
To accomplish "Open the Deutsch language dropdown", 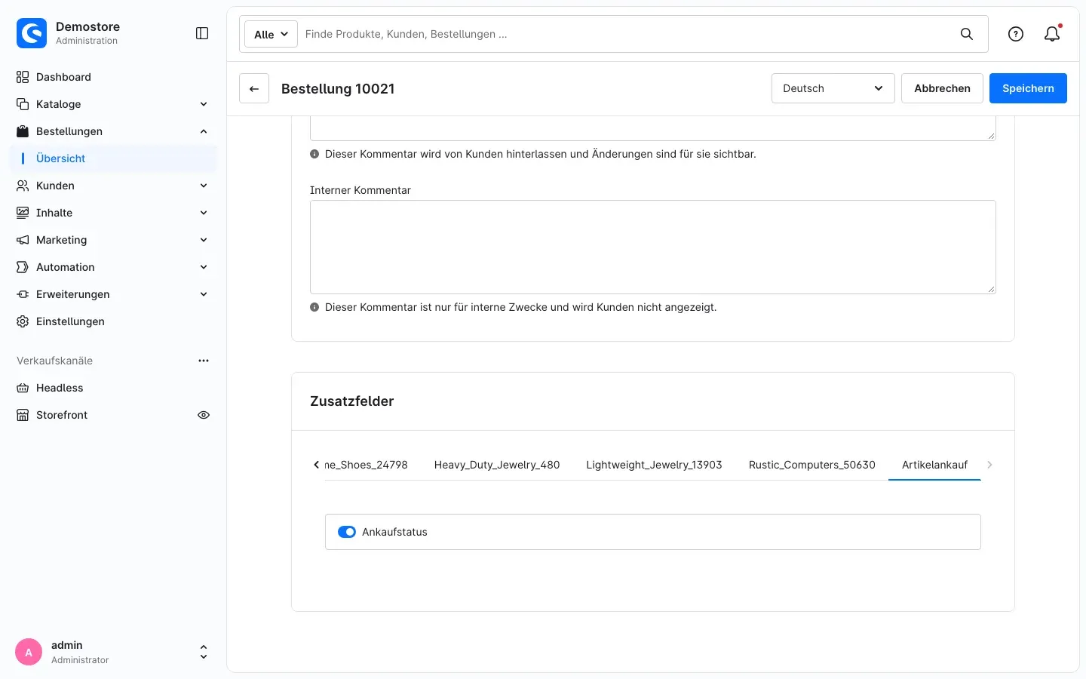I will coord(833,88).
